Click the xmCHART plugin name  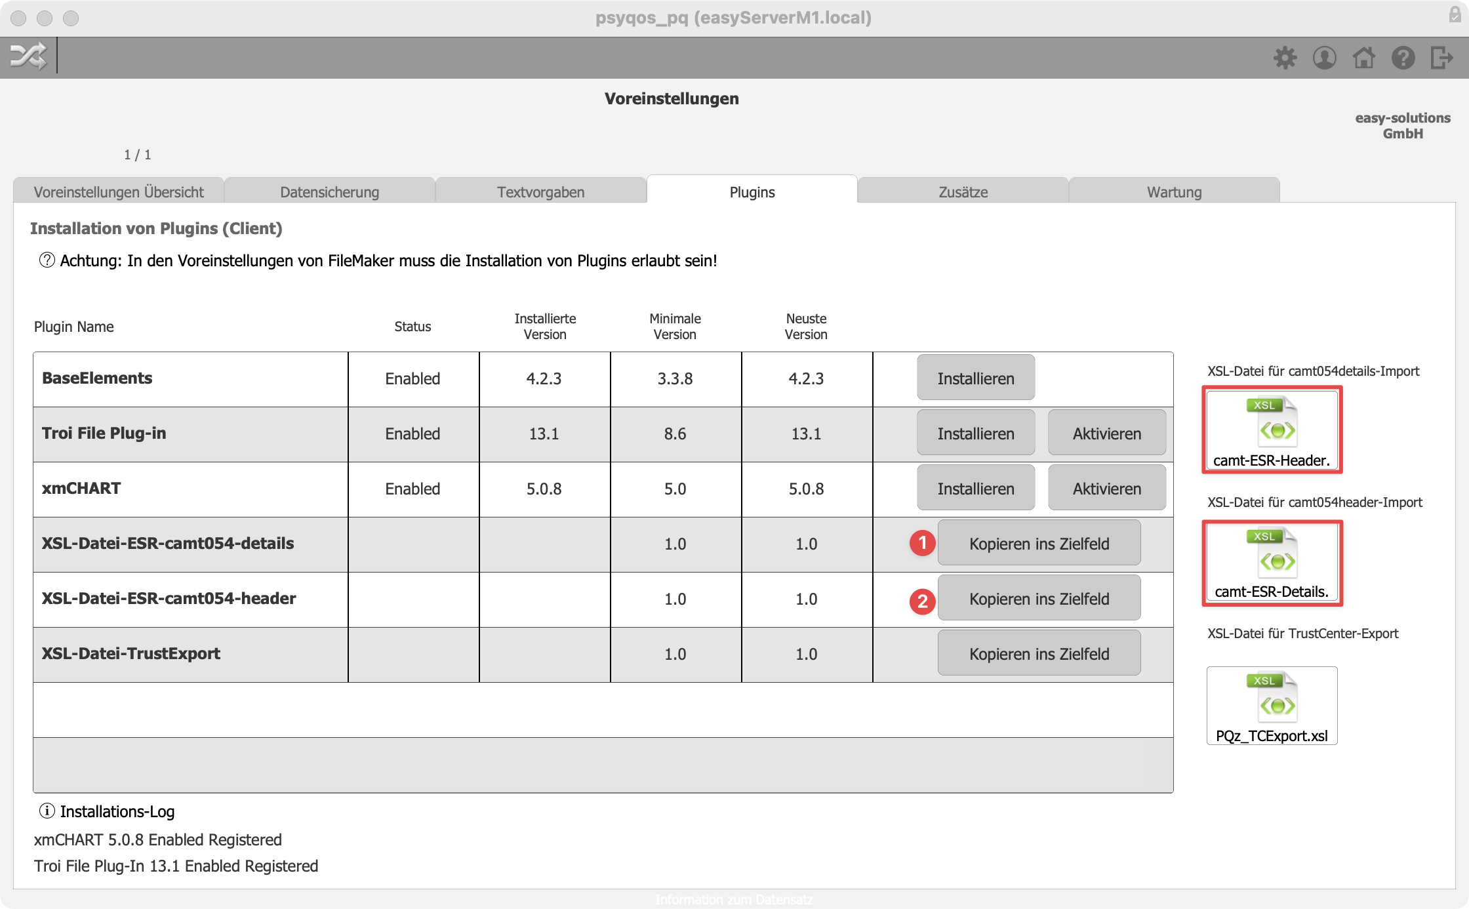81,488
